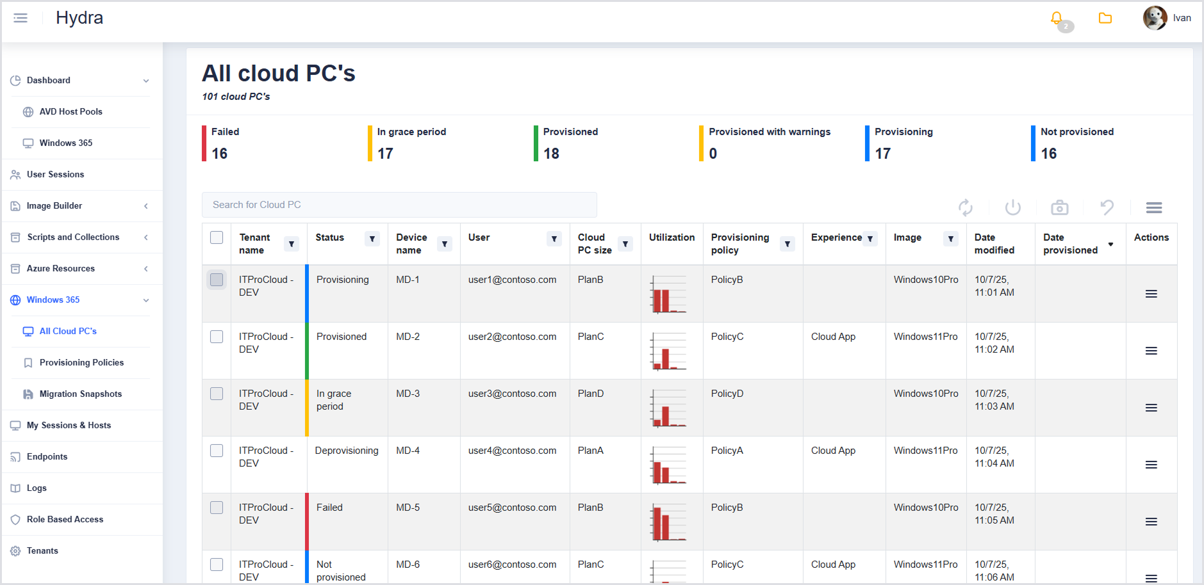The height and width of the screenshot is (585, 1204).
Task: Open the hamburger menu beside Hydra logo
Action: [x=21, y=18]
